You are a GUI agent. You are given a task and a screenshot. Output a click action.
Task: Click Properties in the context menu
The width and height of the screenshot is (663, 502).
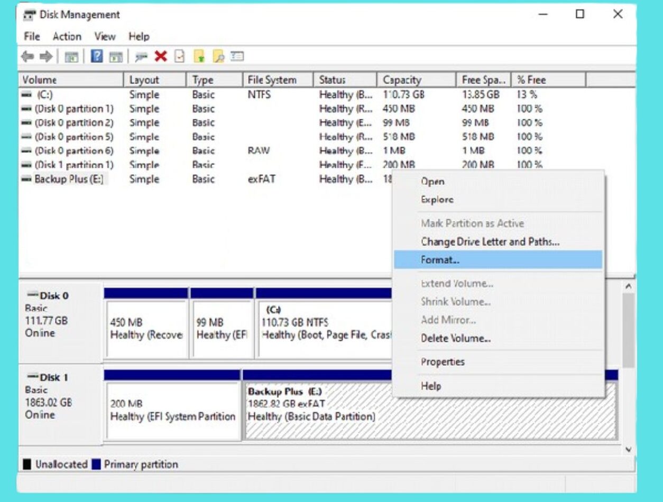click(443, 362)
